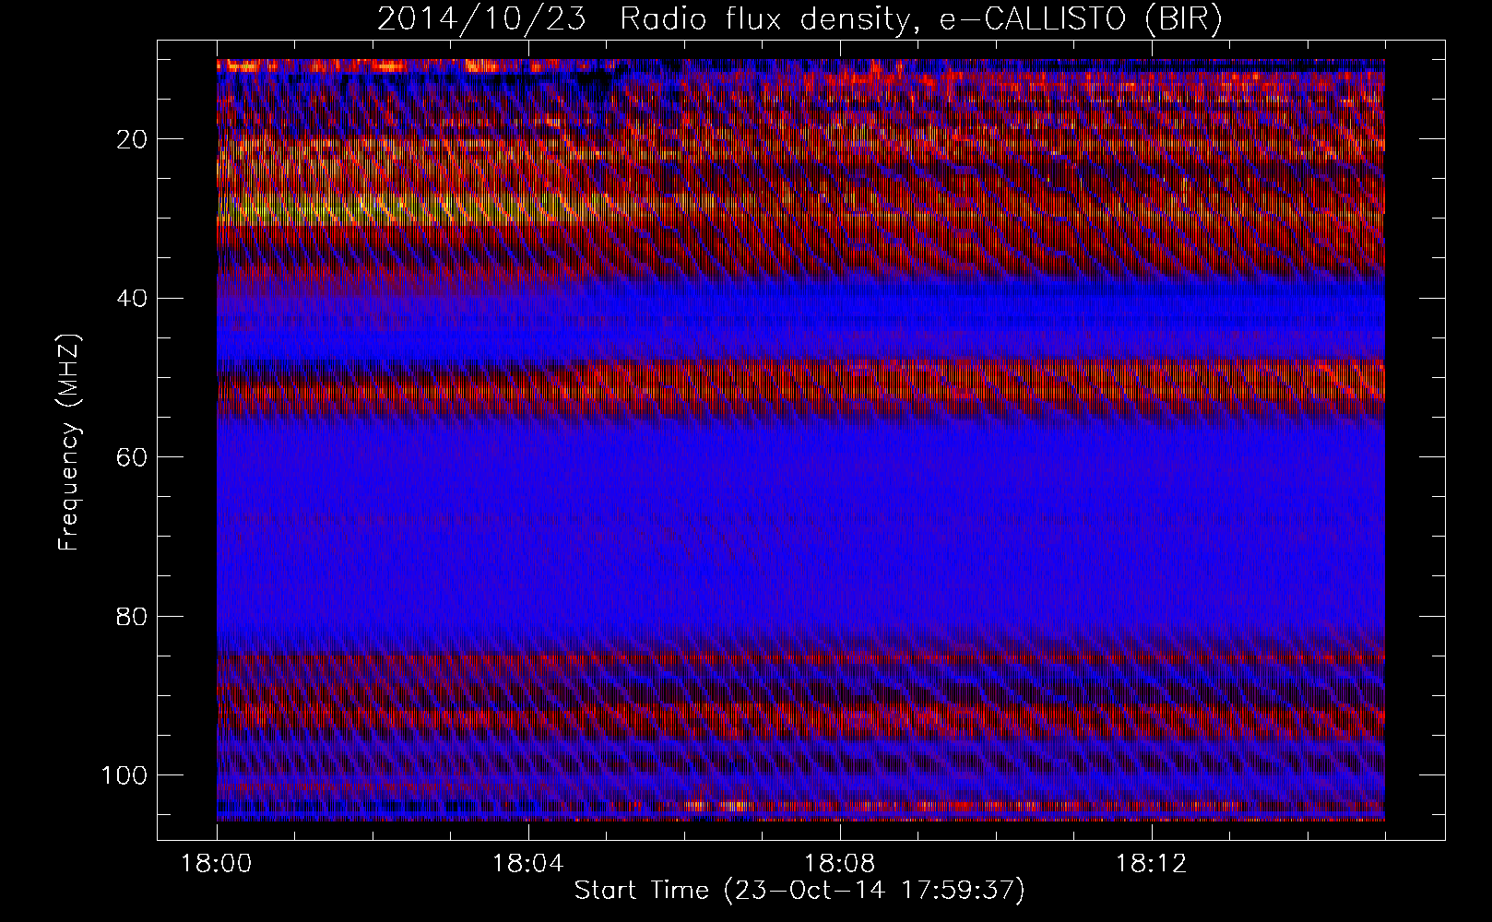Click the 80 MHz frequency tick label
The height and width of the screenshot is (922, 1492).
pos(133,616)
